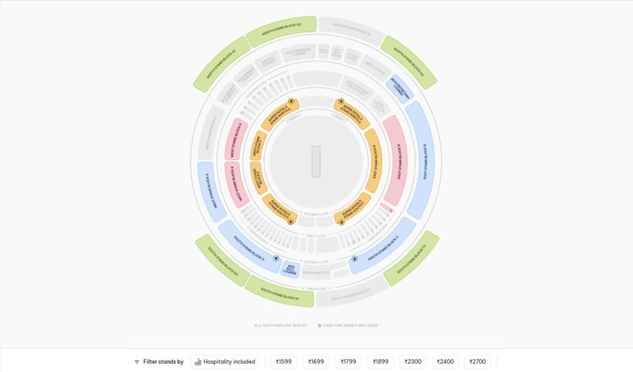Click jersey icon on Super Royals North A
The image size is (633, 372).
coord(340,102)
